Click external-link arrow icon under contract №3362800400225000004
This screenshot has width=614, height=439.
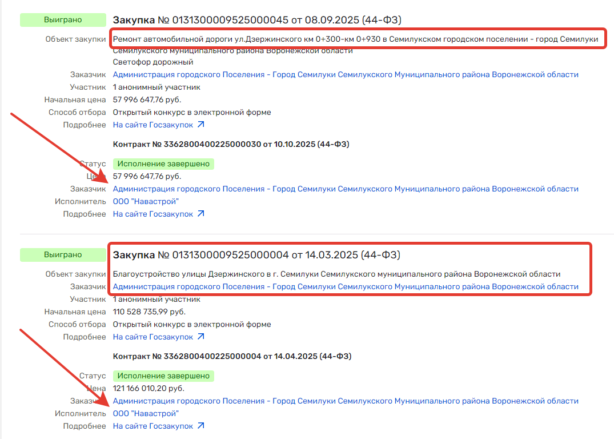[200, 426]
